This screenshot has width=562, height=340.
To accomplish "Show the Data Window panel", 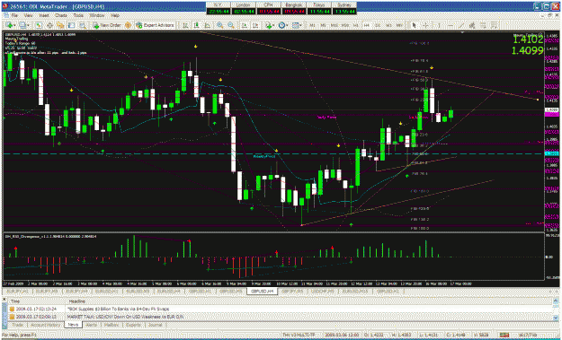I will click(49, 25).
